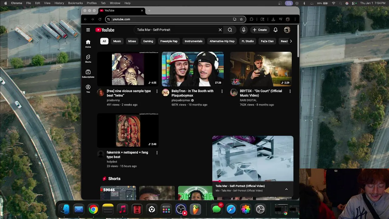The height and width of the screenshot is (219, 389).
Task: Open holydxvi channel link
Action: [x=112, y=162]
